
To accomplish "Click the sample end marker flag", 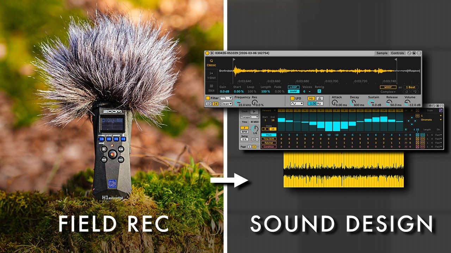I will point(396,60).
